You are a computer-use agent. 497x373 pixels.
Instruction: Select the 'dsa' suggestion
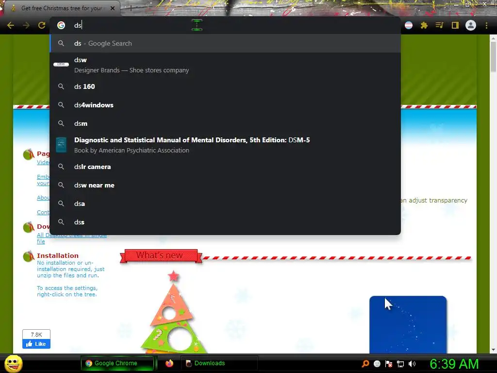pyautogui.click(x=225, y=203)
